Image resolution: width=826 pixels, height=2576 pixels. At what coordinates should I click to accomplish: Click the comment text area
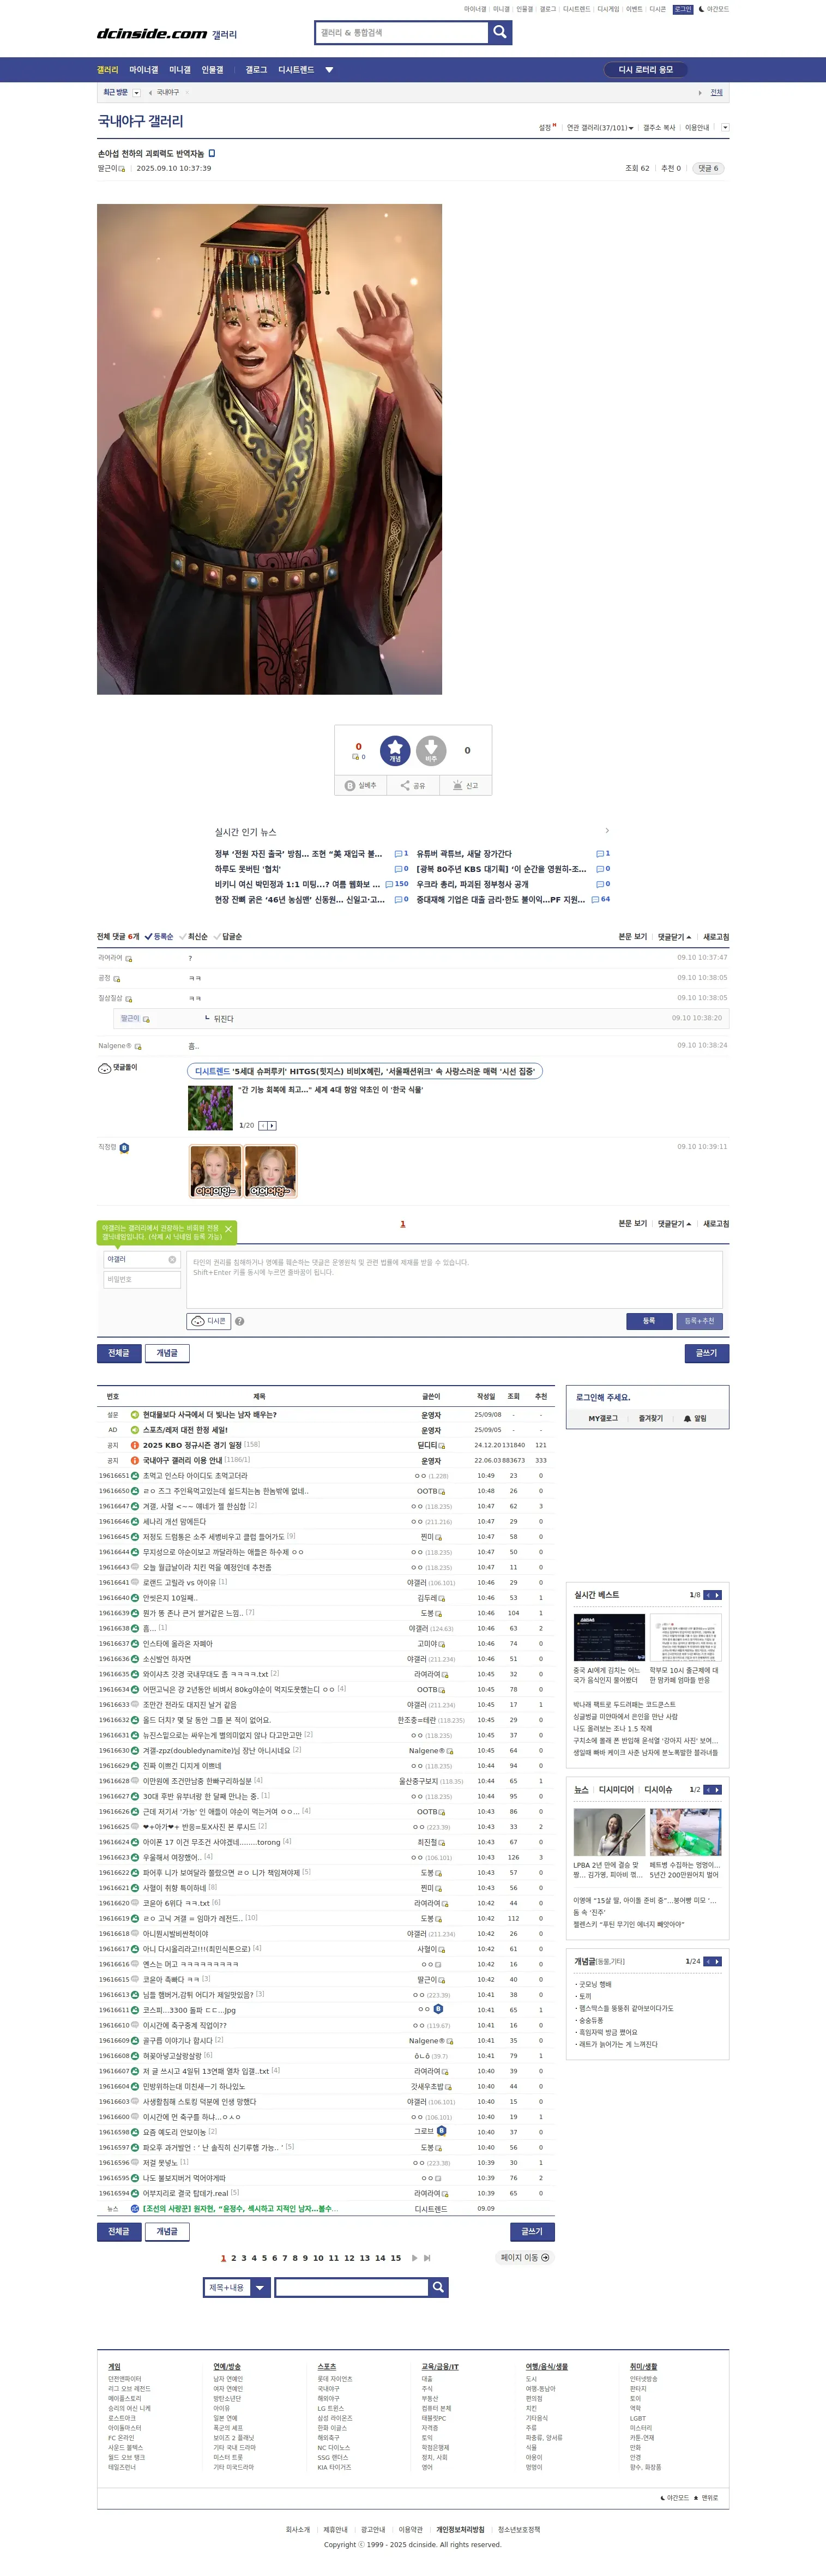tap(455, 1279)
